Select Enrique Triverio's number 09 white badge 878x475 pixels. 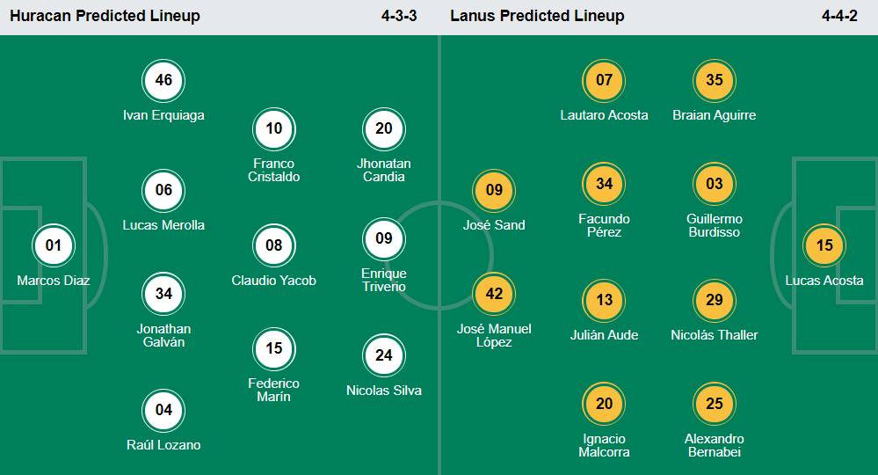[384, 237]
